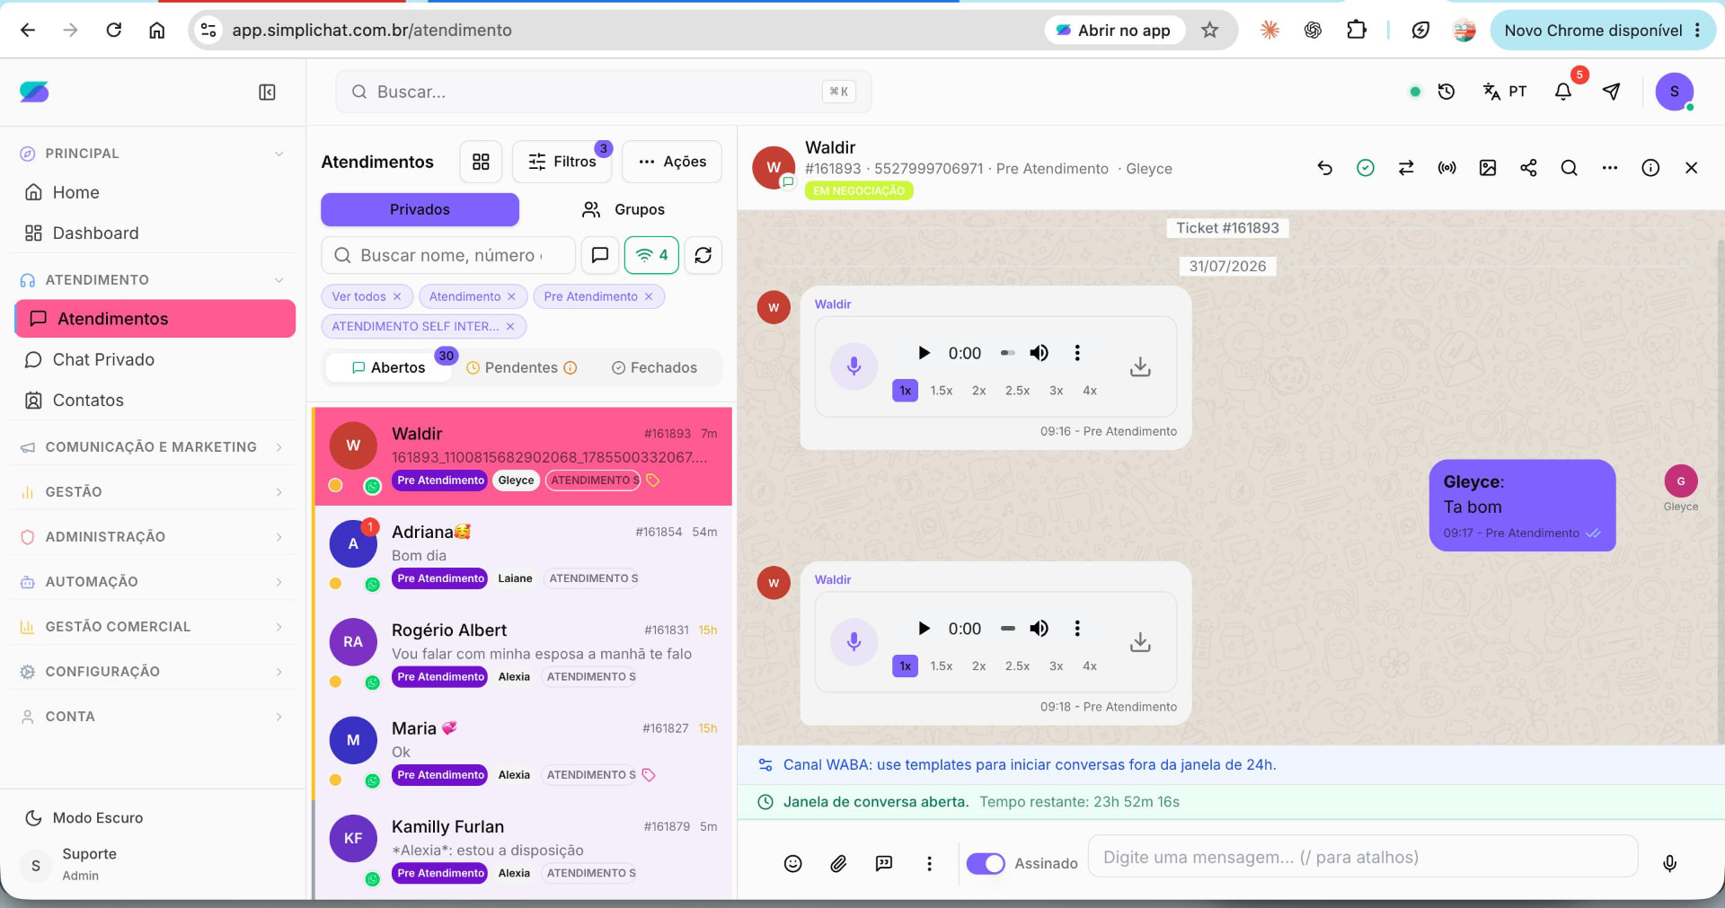The height and width of the screenshot is (908, 1725).
Task: Open the Pendentes tab
Action: coord(522,367)
